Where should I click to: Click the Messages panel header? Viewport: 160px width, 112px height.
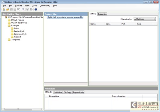click(x=101, y=89)
